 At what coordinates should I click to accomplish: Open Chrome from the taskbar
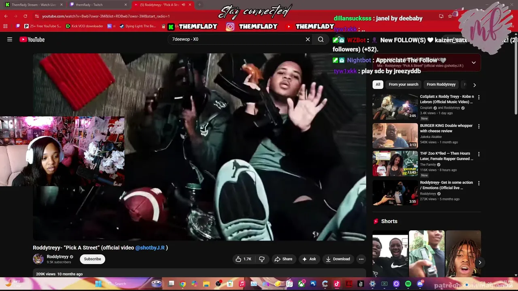pyautogui.click(x=183, y=284)
